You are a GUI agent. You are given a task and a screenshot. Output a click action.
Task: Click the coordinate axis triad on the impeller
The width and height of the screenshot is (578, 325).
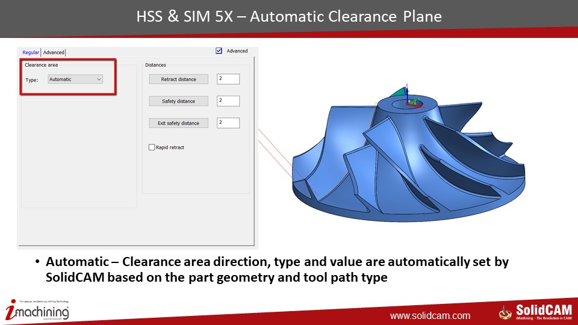[408, 96]
